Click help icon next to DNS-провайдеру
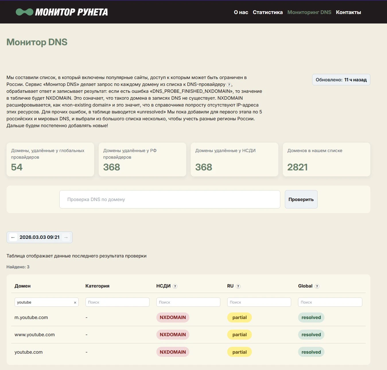 tap(229, 85)
